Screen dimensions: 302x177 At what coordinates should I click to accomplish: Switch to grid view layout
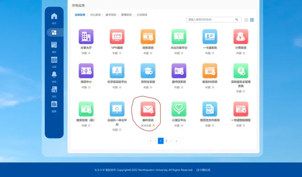pos(252,20)
